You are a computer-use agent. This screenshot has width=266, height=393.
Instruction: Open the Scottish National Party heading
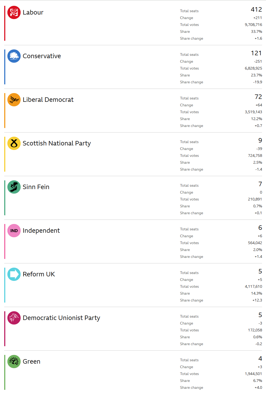pos(57,143)
